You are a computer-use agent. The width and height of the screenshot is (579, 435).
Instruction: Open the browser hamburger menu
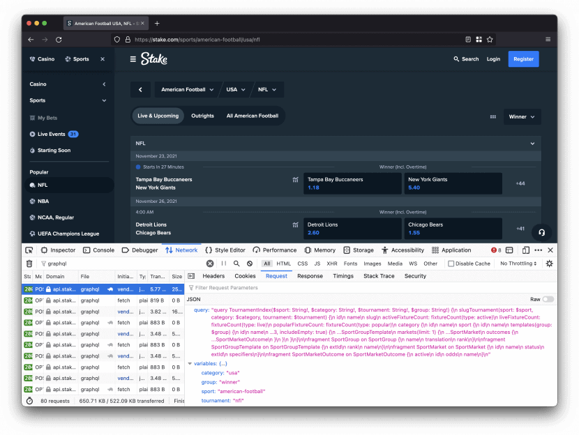[548, 40]
